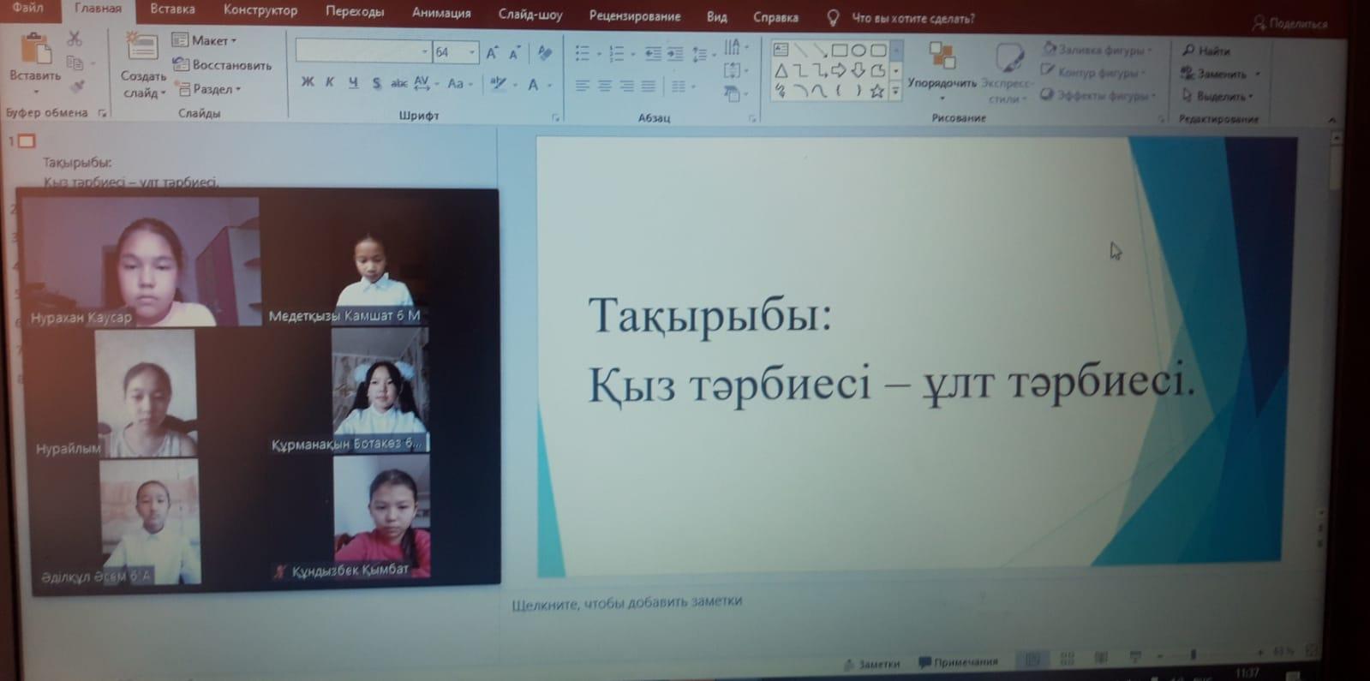Toggle bold (Ж) formatting
Viewport: 1370px width, 681px height.
[x=308, y=82]
